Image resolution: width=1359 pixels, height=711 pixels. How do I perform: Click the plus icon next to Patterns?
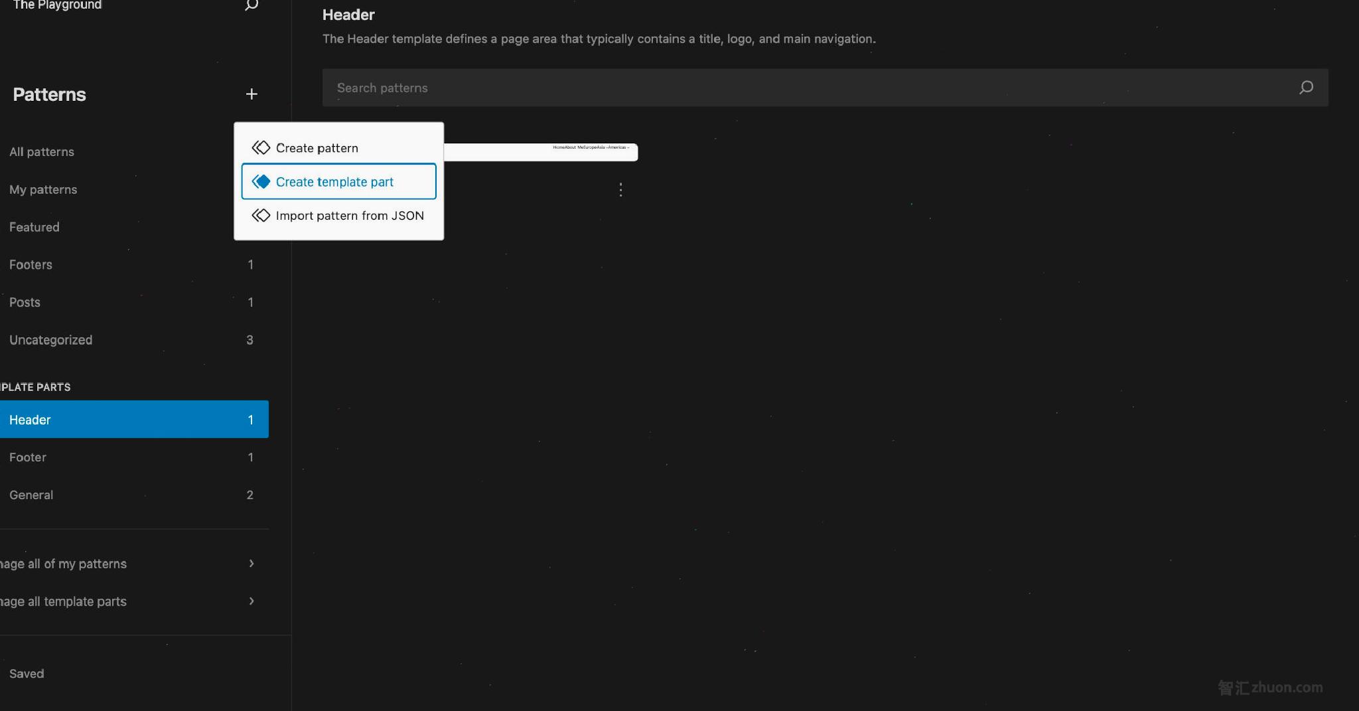[x=251, y=94]
